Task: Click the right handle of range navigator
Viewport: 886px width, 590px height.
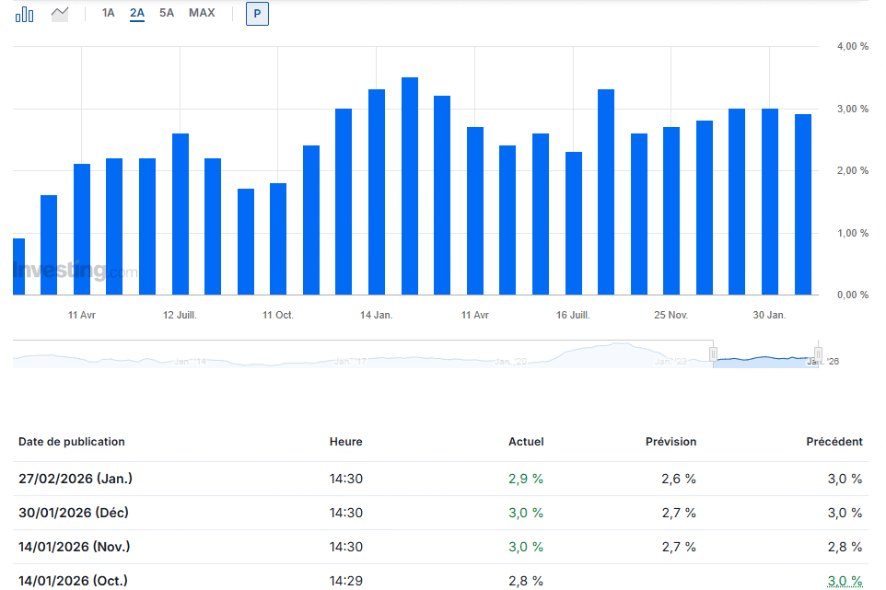Action: tap(818, 354)
